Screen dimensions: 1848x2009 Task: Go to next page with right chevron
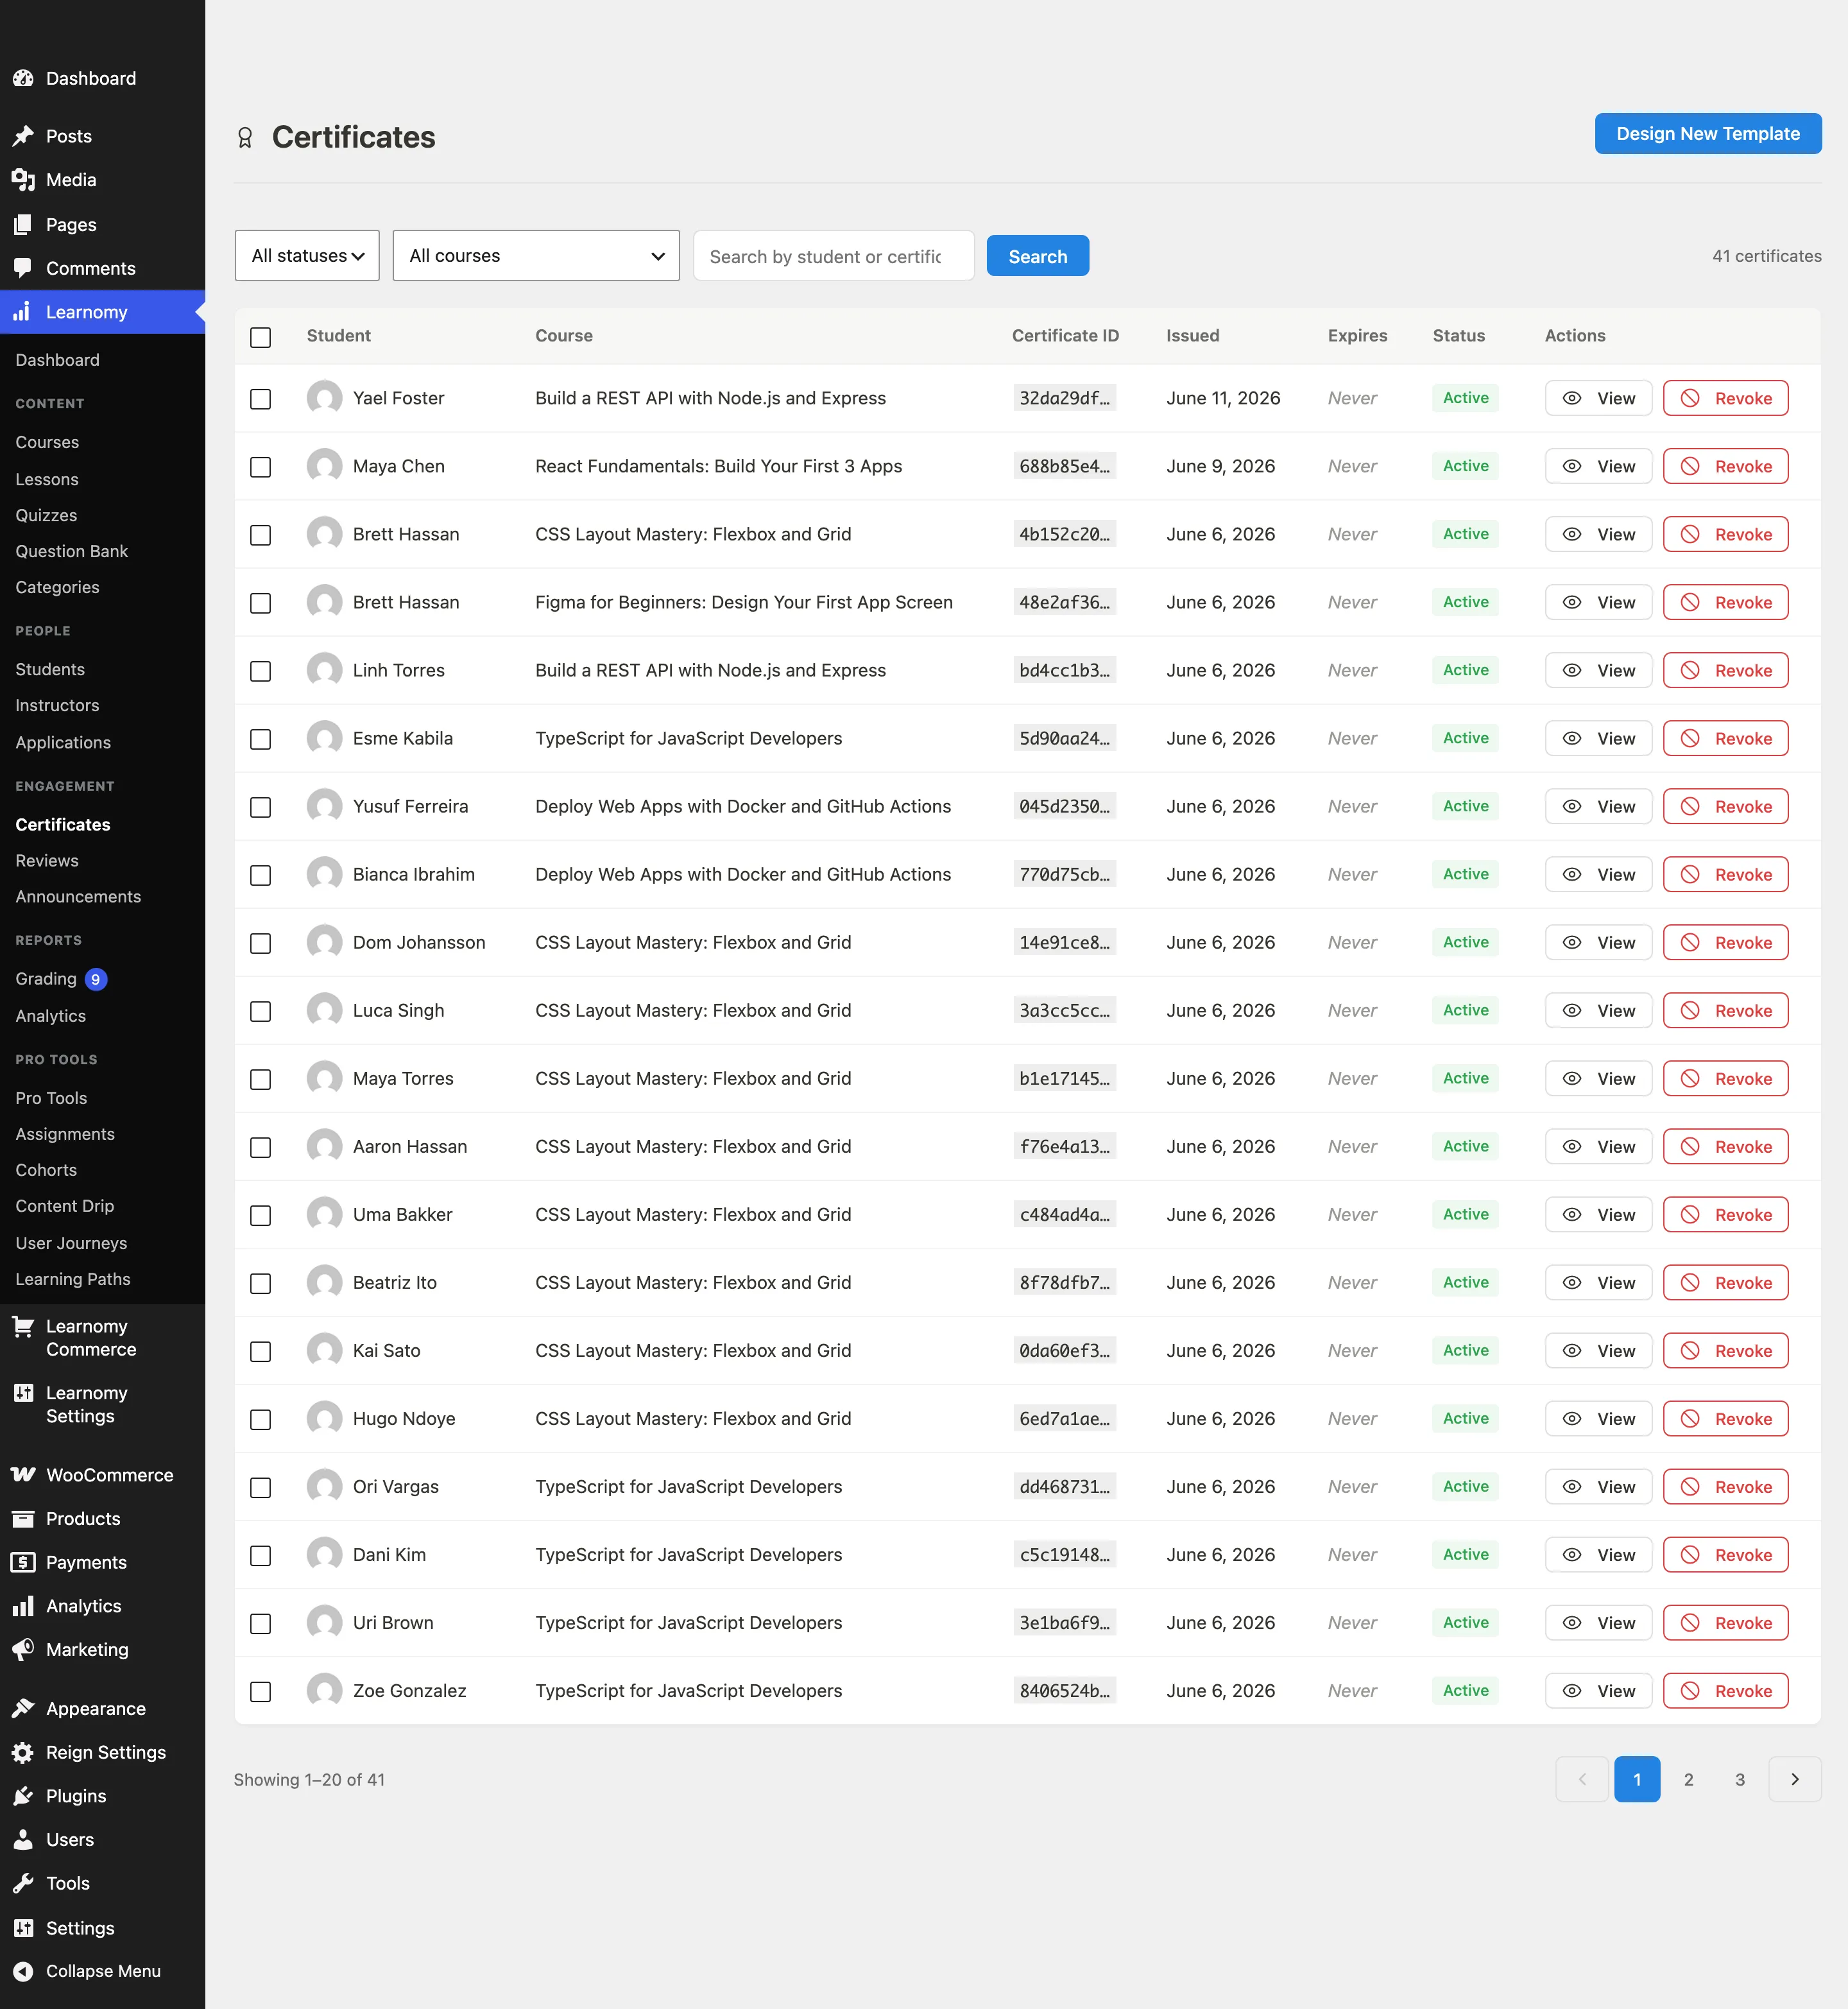[1795, 1779]
